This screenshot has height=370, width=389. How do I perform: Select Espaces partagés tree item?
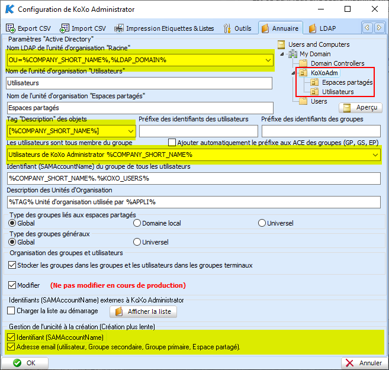(x=347, y=82)
